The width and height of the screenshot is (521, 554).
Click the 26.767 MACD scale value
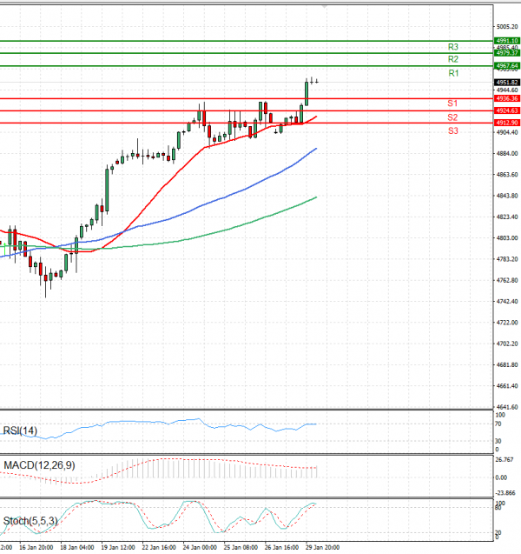[505, 459]
